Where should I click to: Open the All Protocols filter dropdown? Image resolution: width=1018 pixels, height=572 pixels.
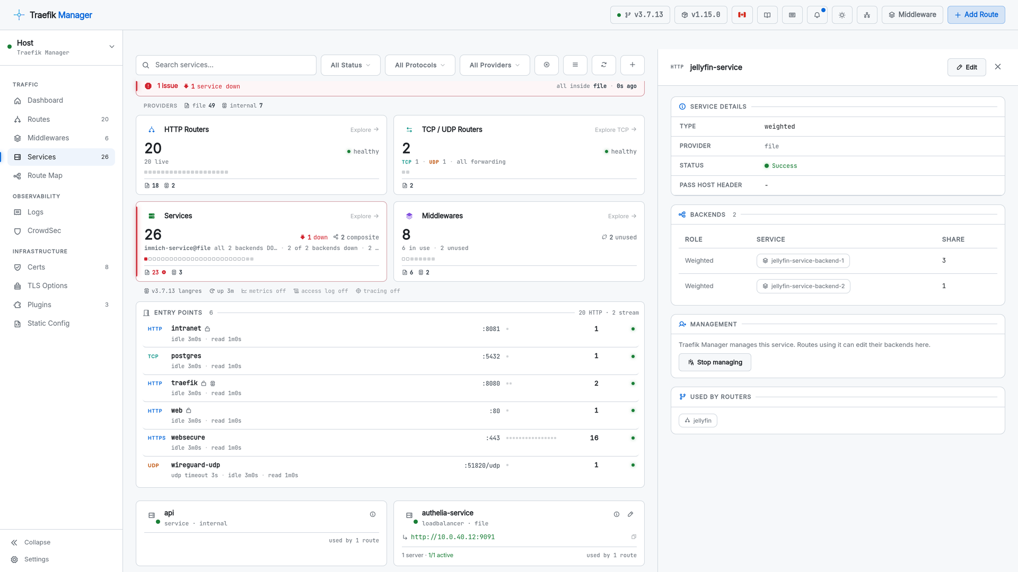tap(420, 65)
